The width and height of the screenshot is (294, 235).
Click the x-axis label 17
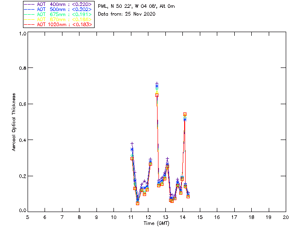click(x=234, y=218)
